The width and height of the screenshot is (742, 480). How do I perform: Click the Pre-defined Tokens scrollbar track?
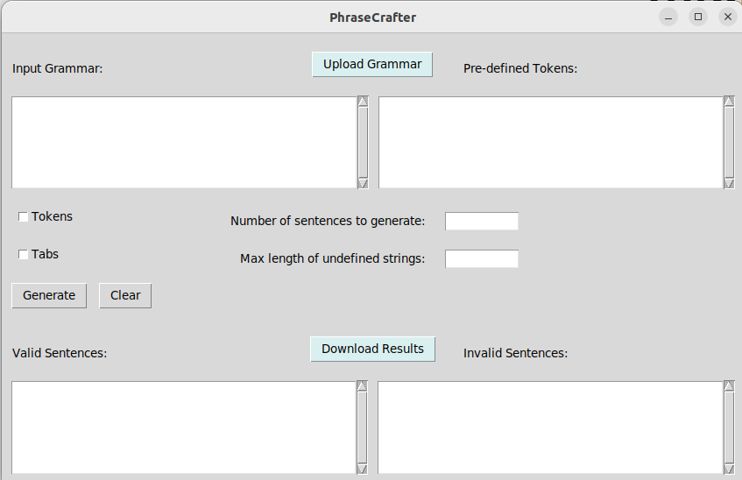point(729,142)
